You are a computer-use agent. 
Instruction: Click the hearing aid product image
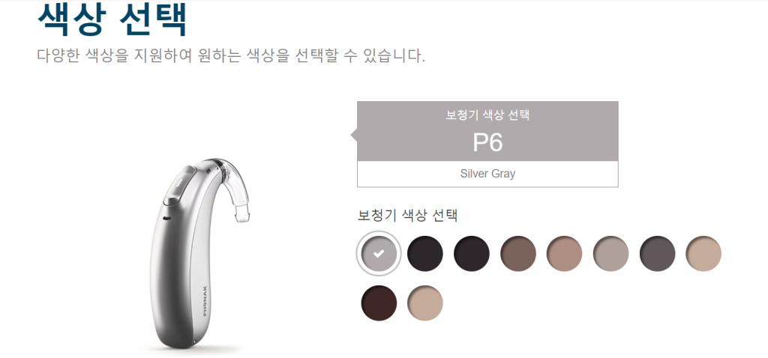click(198, 253)
